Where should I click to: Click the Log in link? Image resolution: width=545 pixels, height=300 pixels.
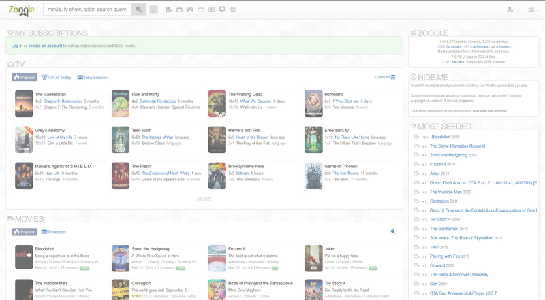tap(16, 46)
